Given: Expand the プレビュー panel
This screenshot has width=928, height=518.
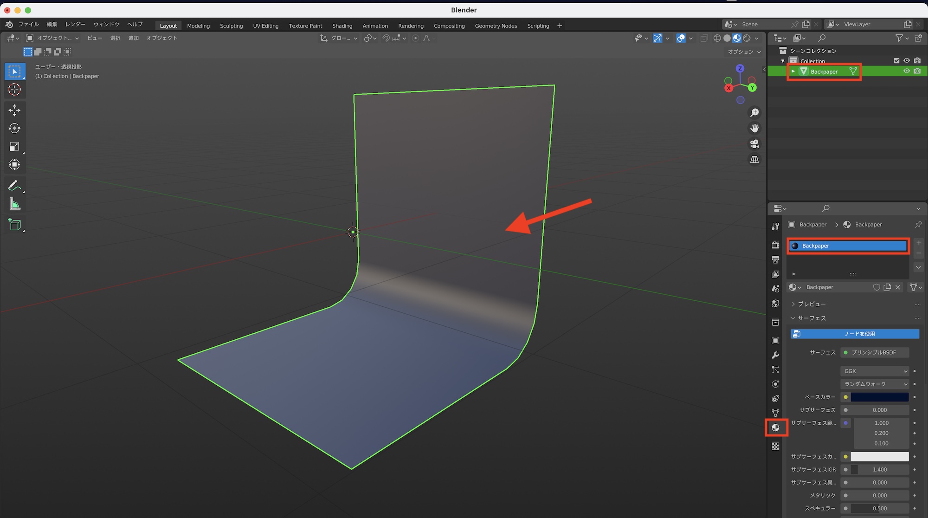Looking at the screenshot, I should tap(811, 304).
